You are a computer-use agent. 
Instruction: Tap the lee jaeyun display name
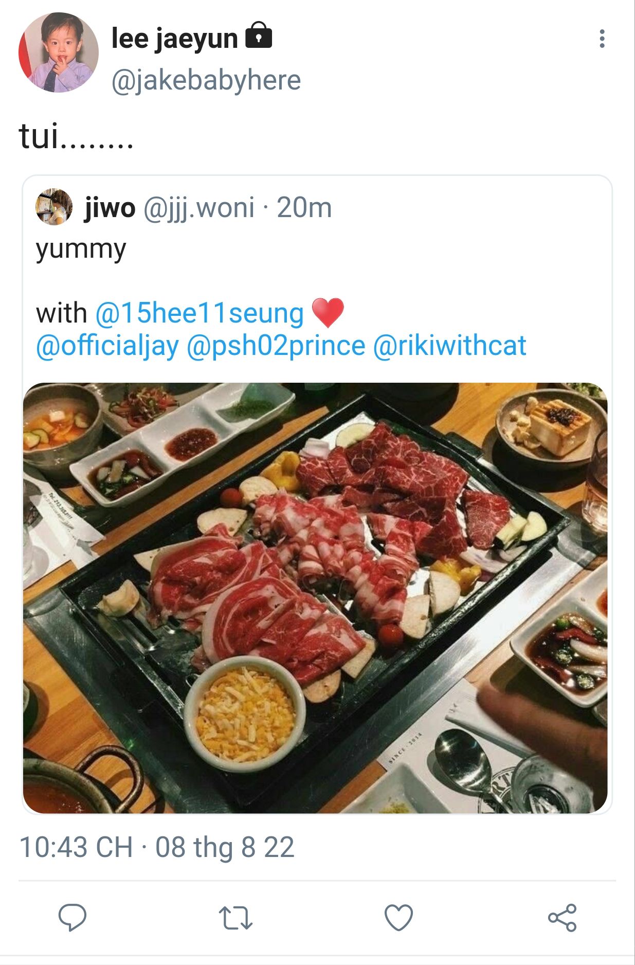coord(175,39)
